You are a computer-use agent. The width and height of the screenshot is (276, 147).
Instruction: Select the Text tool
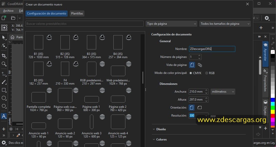tap(4, 116)
